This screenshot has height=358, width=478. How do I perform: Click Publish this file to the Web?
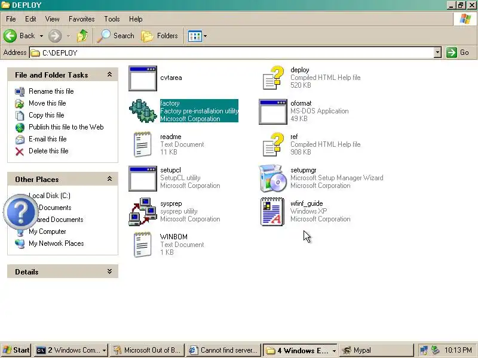(66, 127)
